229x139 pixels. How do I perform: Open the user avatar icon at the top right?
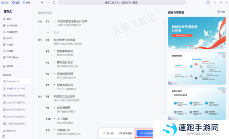pos(208,3)
